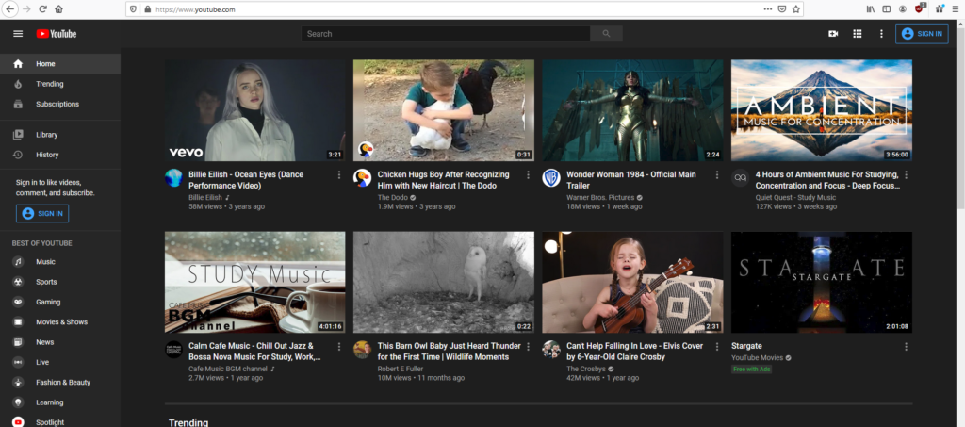
Task: Open the YouTube settings three-dot menu
Action: (x=881, y=34)
